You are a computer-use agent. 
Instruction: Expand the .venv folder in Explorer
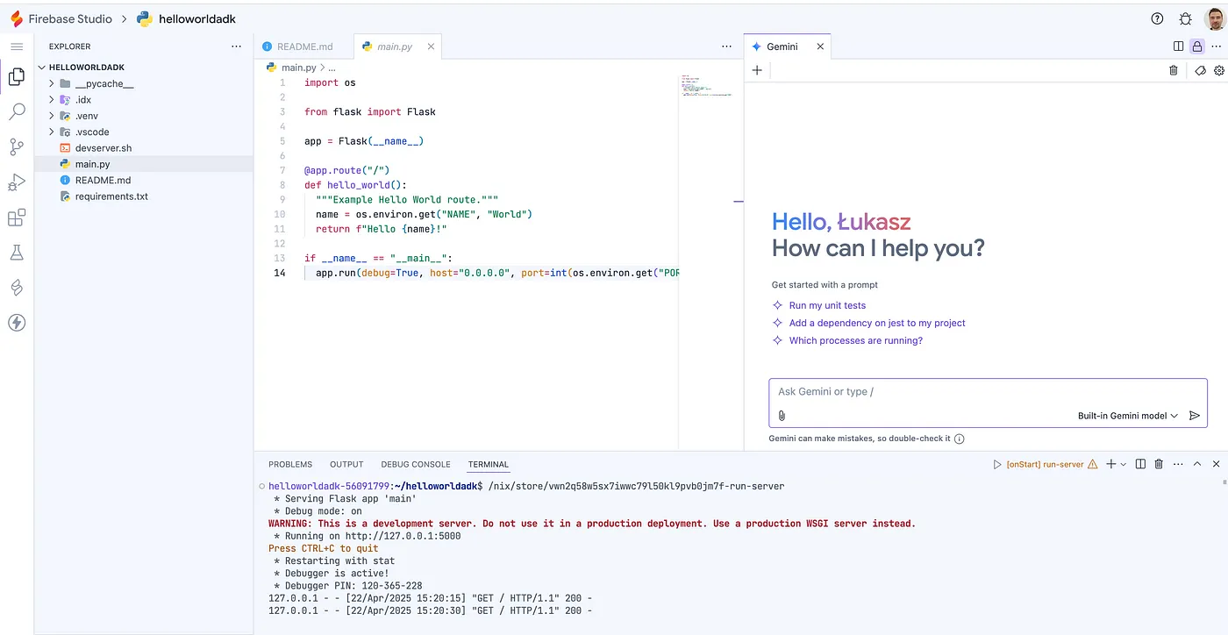point(52,115)
